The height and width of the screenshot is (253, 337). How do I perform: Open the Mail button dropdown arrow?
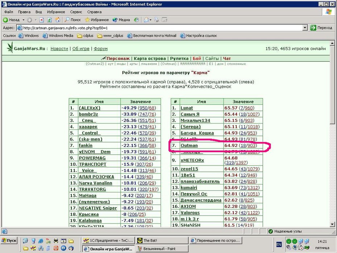pyautogui.click(x=150, y=20)
